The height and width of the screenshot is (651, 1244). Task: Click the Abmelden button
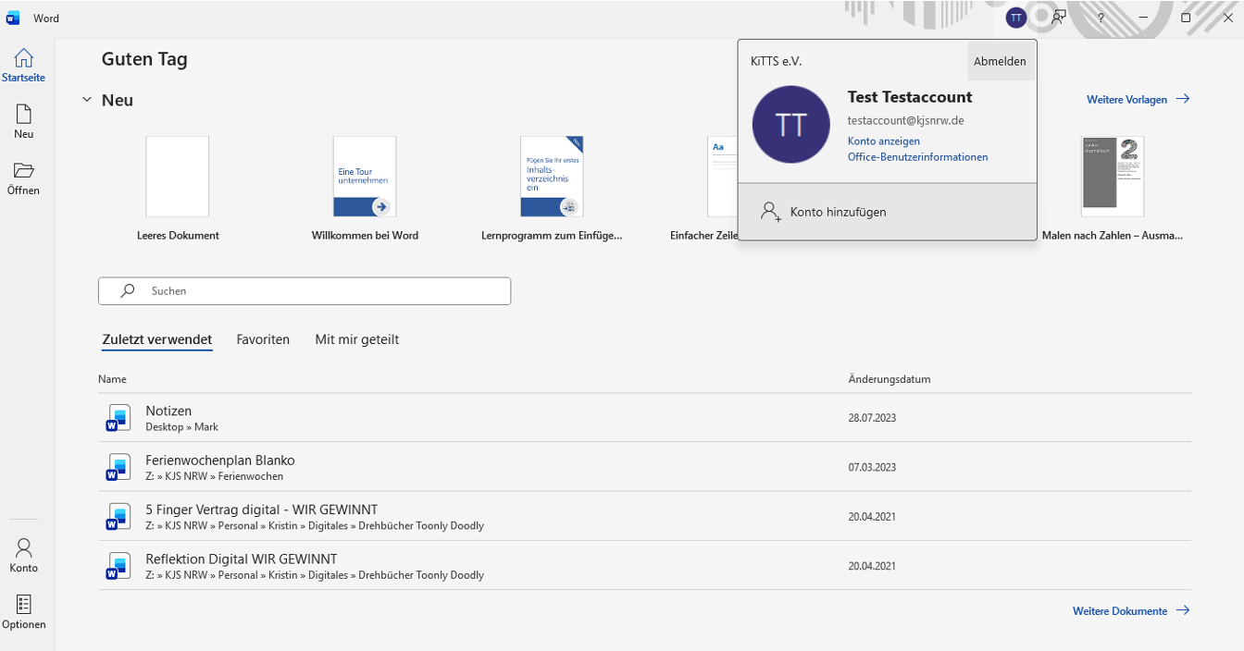point(1000,61)
